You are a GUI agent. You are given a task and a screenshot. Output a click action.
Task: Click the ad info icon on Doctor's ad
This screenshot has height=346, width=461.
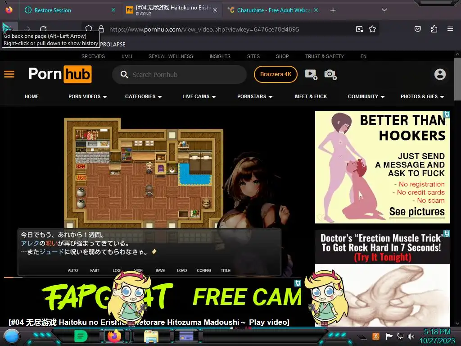[447, 234]
